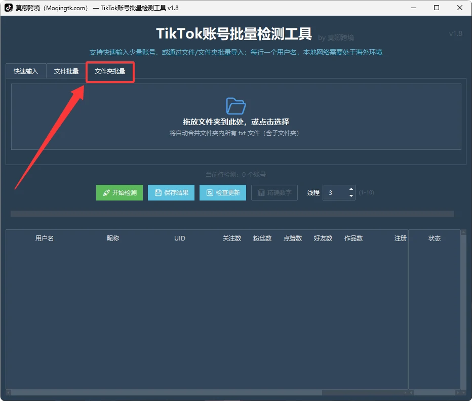
Task: Click the progress bar below buttons
Action: (x=232, y=214)
